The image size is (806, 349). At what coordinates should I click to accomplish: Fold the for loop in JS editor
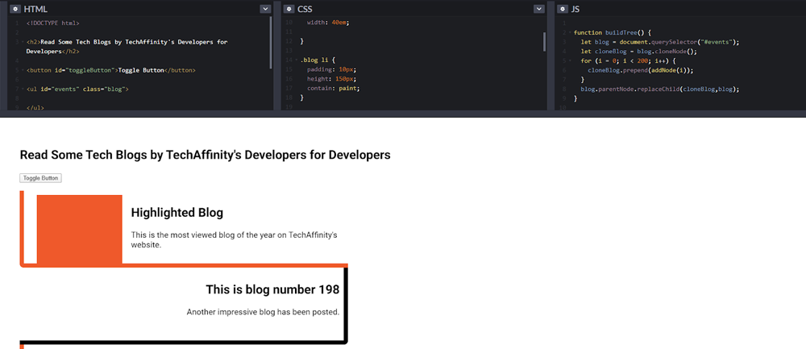[569, 60]
